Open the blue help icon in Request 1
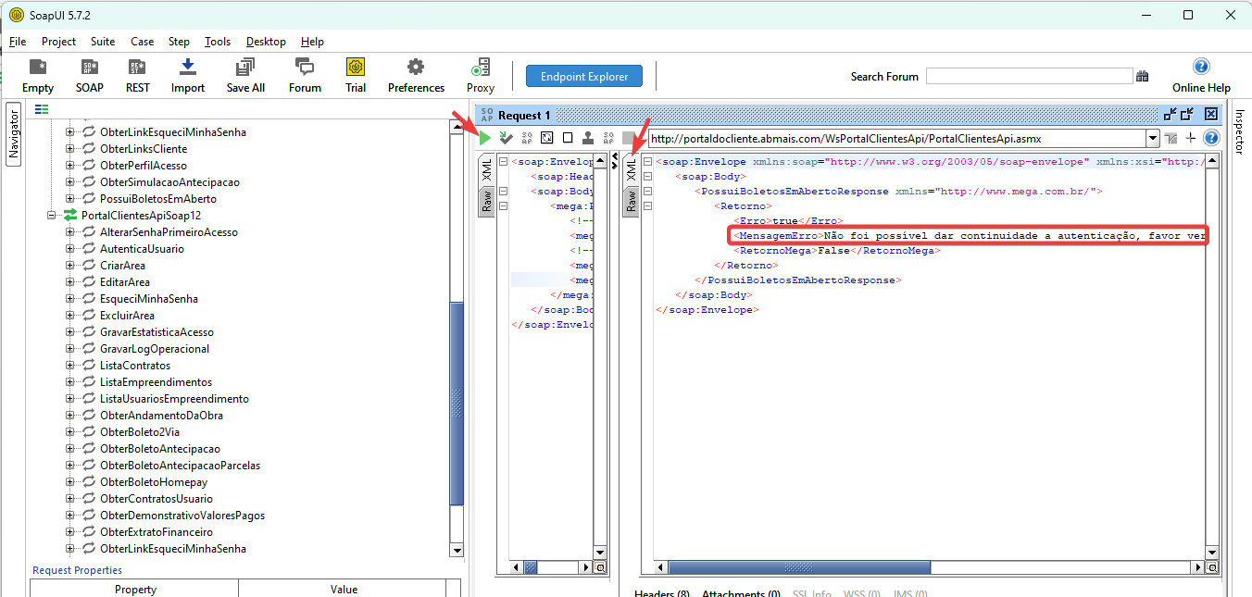Image resolution: width=1252 pixels, height=597 pixels. (1210, 138)
